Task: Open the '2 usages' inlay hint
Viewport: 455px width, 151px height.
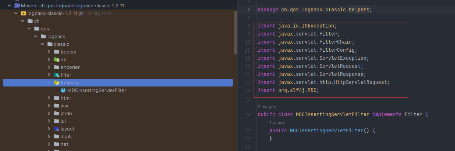Action: (266, 107)
